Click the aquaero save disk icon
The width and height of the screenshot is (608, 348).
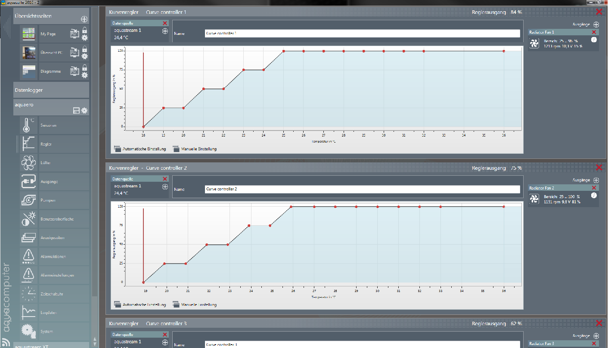pyautogui.click(x=76, y=111)
